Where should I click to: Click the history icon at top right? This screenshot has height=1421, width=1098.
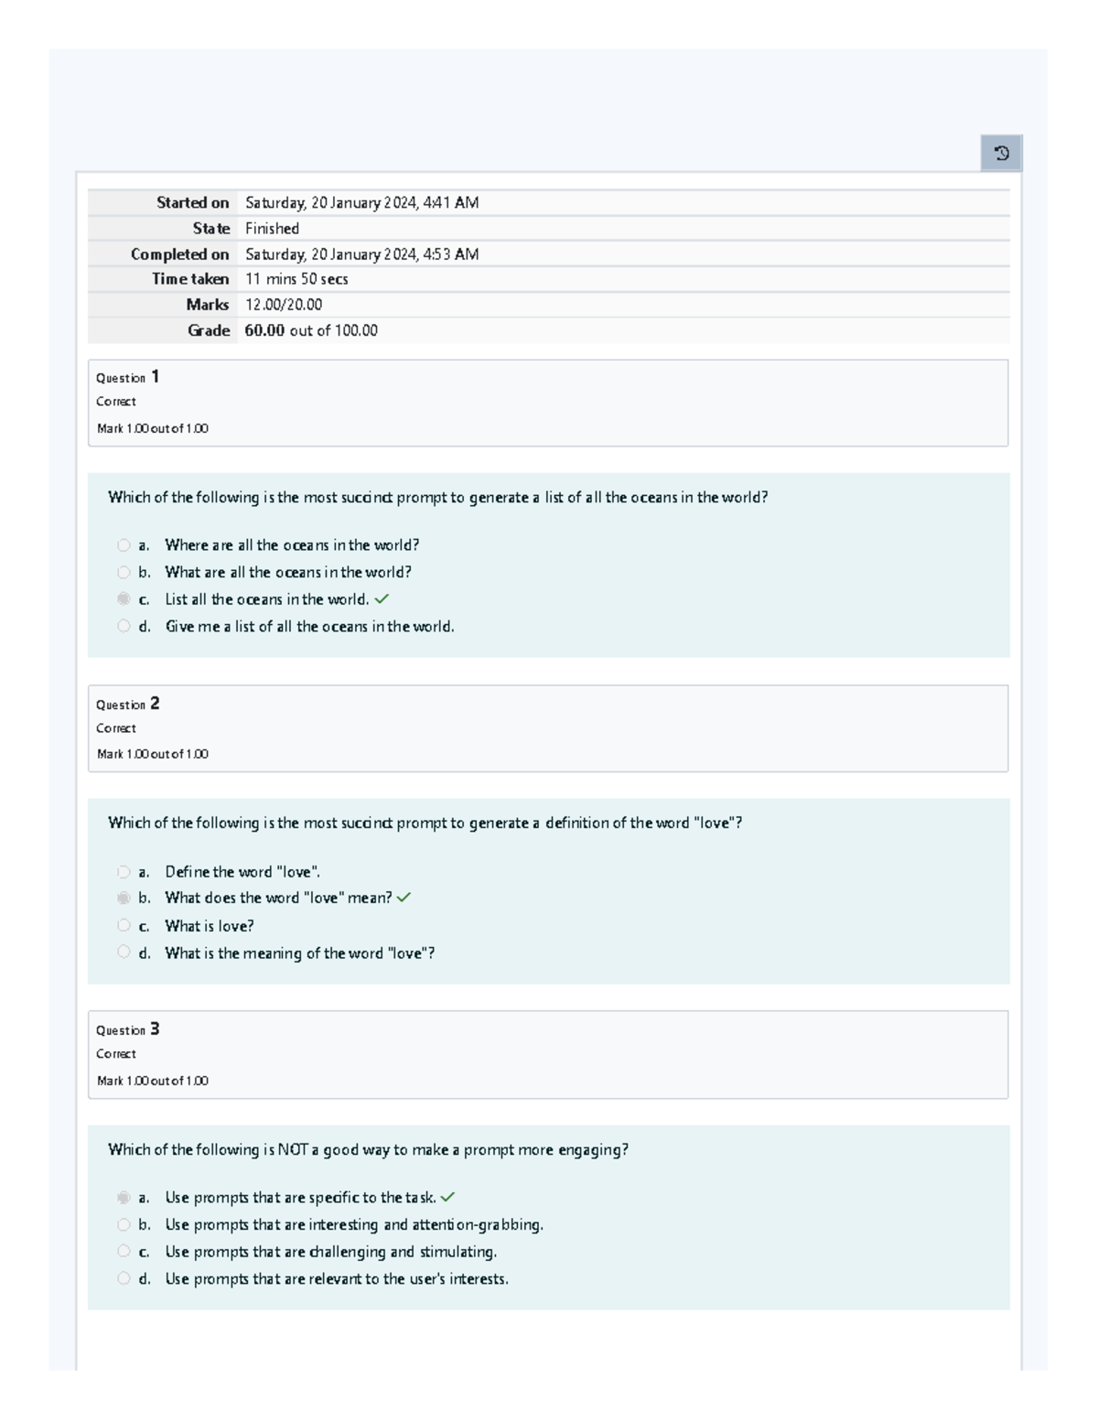point(1003,152)
